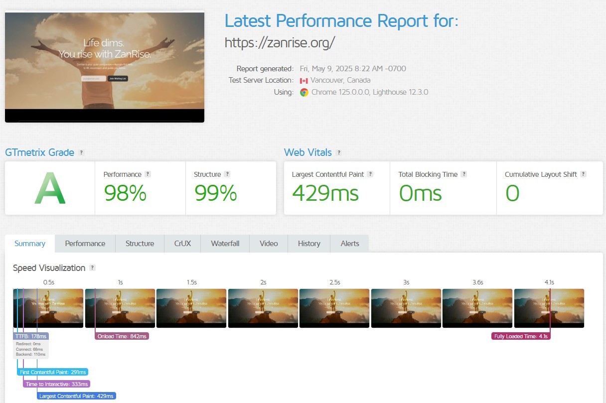Switch to the Structure tab
Image resolution: width=606 pixels, height=403 pixels.
tap(140, 244)
